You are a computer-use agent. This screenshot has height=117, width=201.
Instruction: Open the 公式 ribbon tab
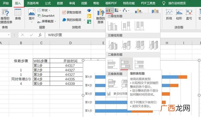tap(48, 3)
